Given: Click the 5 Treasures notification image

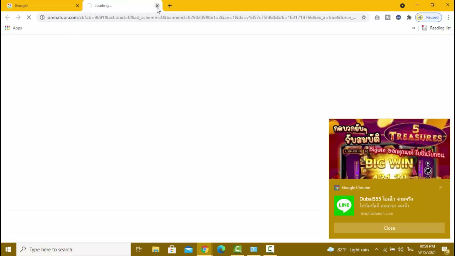Looking at the screenshot, I should [389, 149].
